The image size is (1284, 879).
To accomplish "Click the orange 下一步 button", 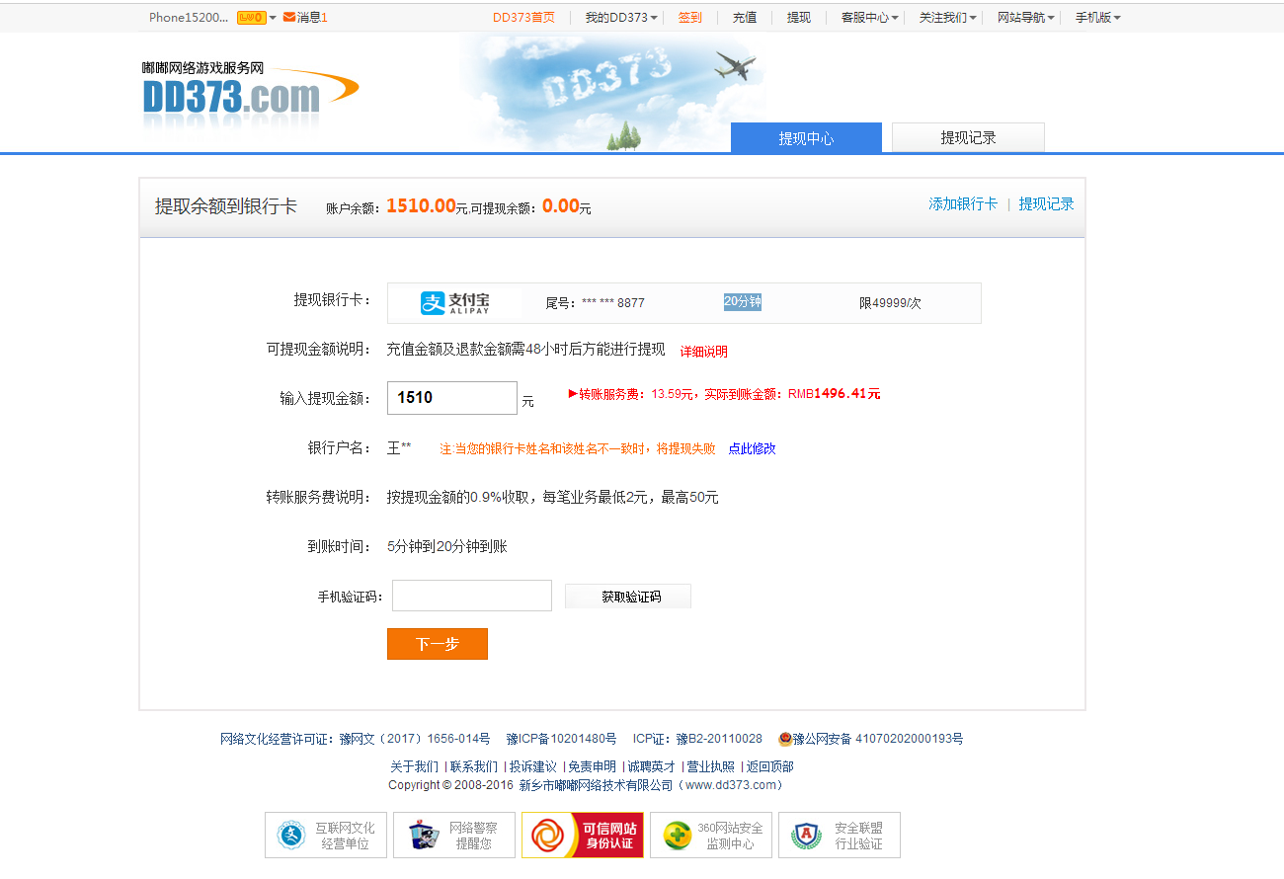I will [x=438, y=644].
